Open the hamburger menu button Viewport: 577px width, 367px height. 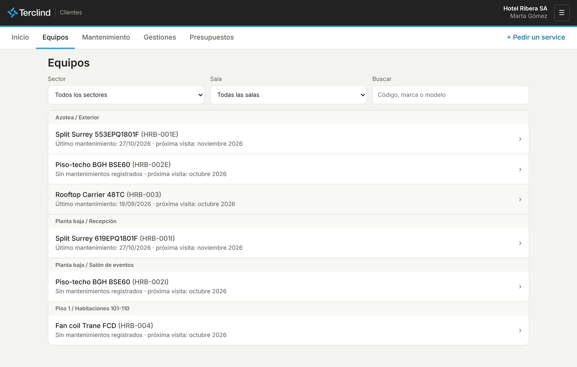562,13
